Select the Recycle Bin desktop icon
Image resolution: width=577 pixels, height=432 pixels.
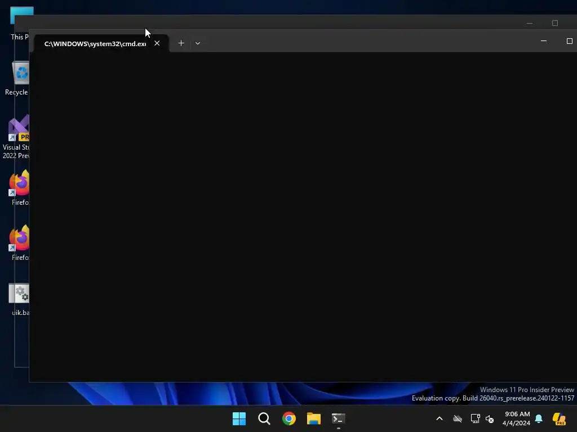(16, 79)
